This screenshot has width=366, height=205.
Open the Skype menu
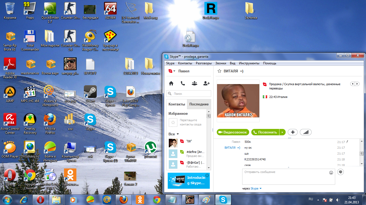170,63
